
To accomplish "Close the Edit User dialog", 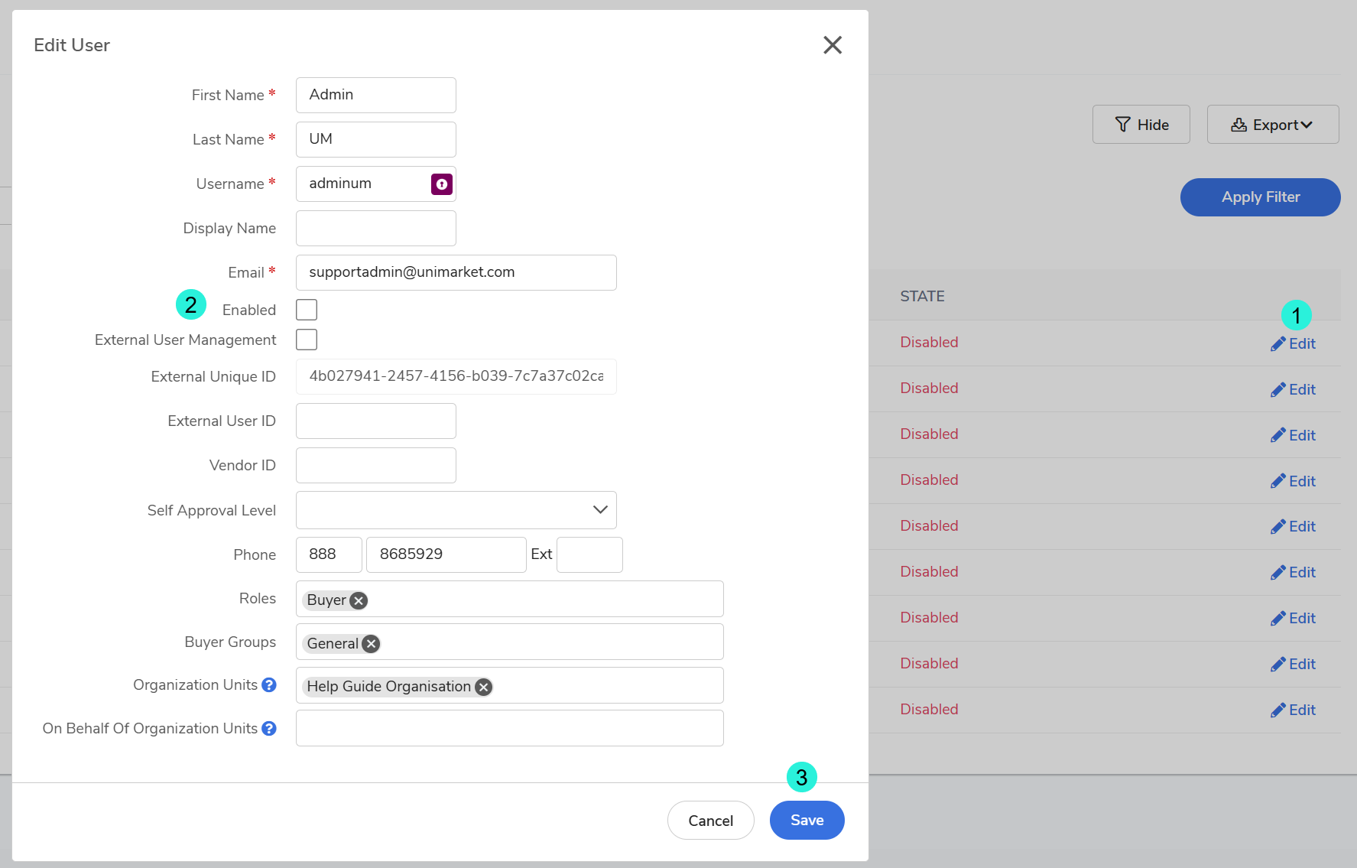I will click(832, 45).
